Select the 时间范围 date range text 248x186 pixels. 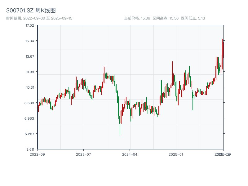coord(39,18)
